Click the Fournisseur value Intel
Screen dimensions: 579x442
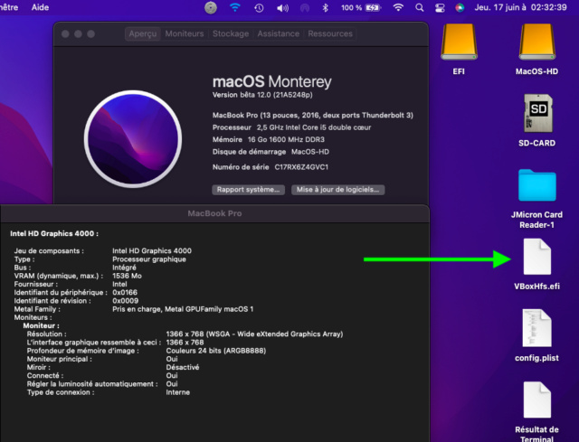(x=119, y=284)
